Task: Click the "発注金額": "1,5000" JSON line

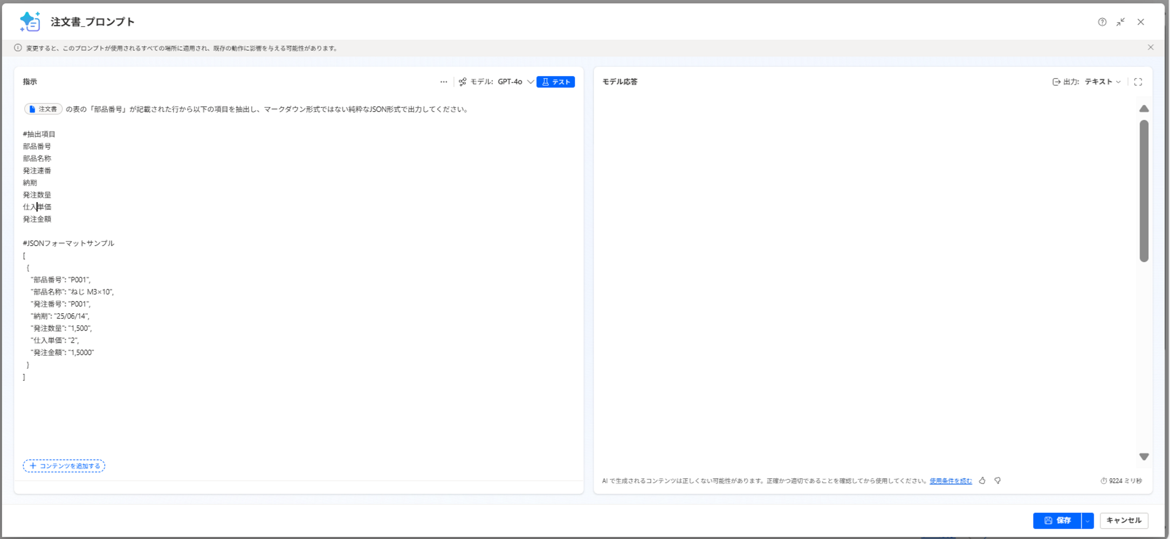Action: point(63,353)
